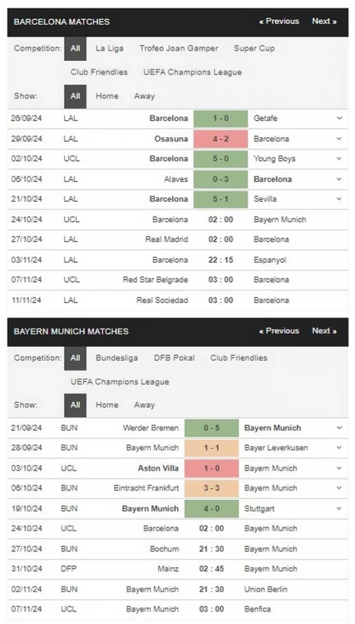
Task: Go to Next Bayern Munich matches
Action: tap(325, 331)
